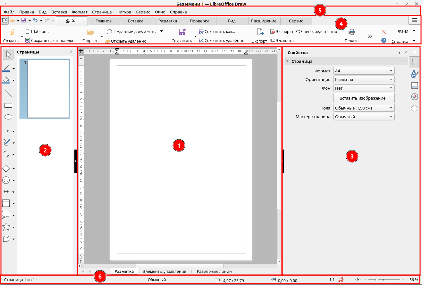
Task: Click the Вставить изображение button
Action: (364, 98)
